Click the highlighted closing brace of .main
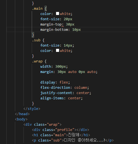Screen dimensions: 138x144 tap(33, 35)
